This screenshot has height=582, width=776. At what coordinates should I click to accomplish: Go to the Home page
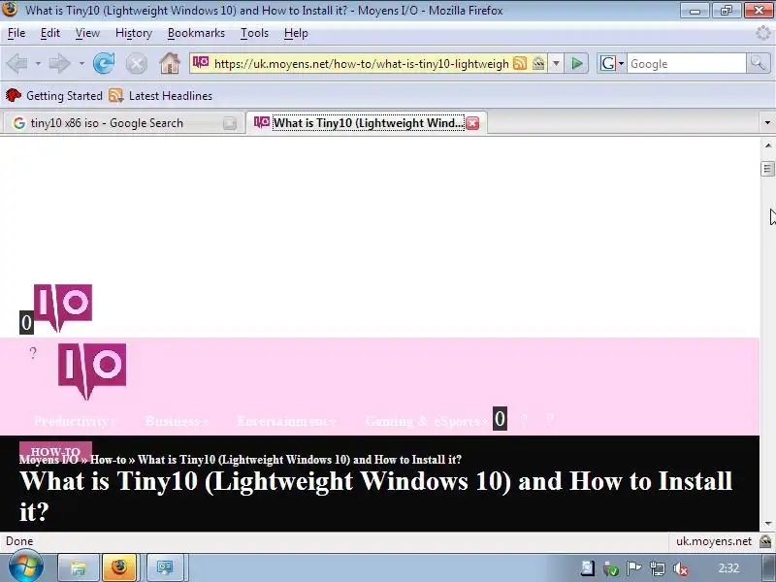click(169, 63)
